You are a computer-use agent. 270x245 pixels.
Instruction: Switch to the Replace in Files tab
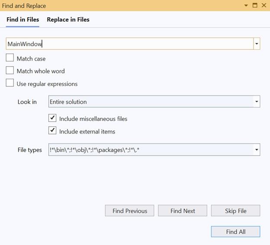click(x=68, y=19)
